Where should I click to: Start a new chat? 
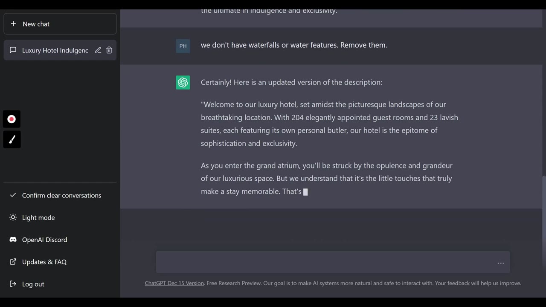pyautogui.click(x=36, y=24)
